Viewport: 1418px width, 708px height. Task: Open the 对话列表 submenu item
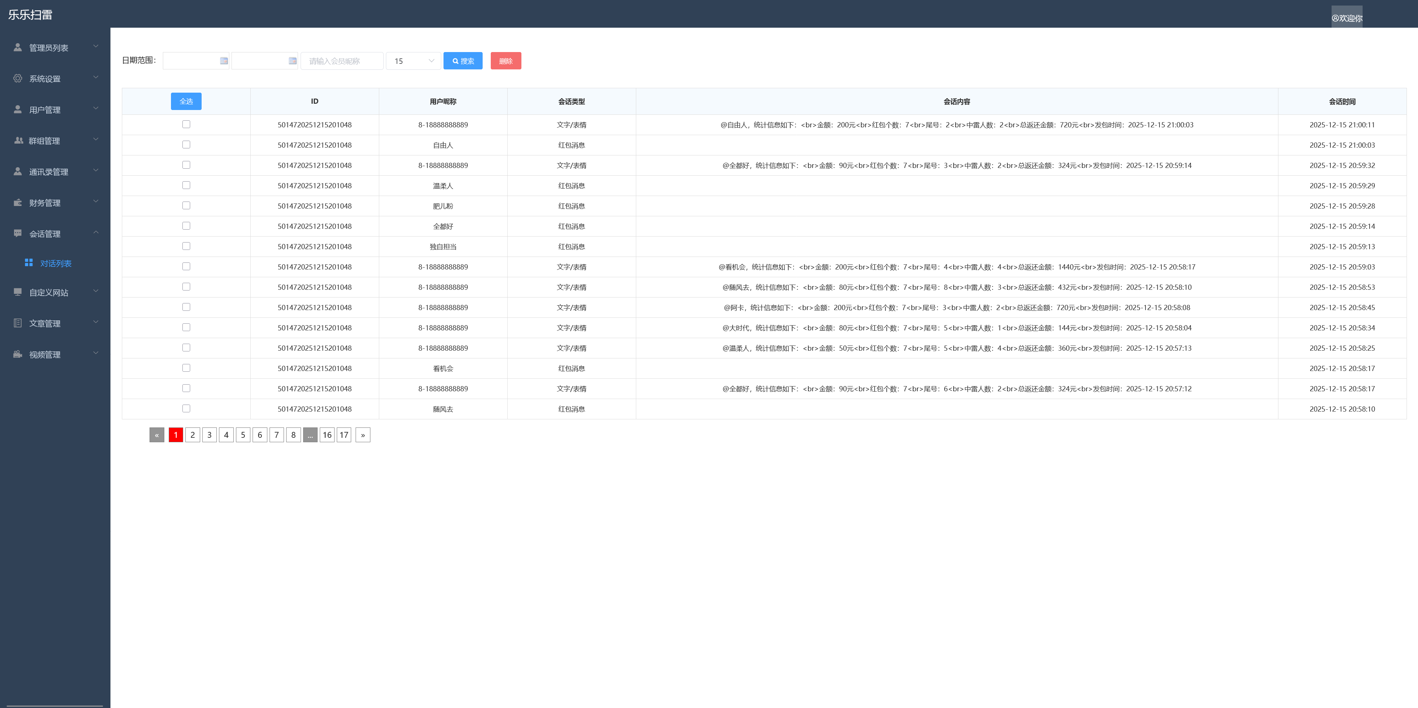(56, 264)
